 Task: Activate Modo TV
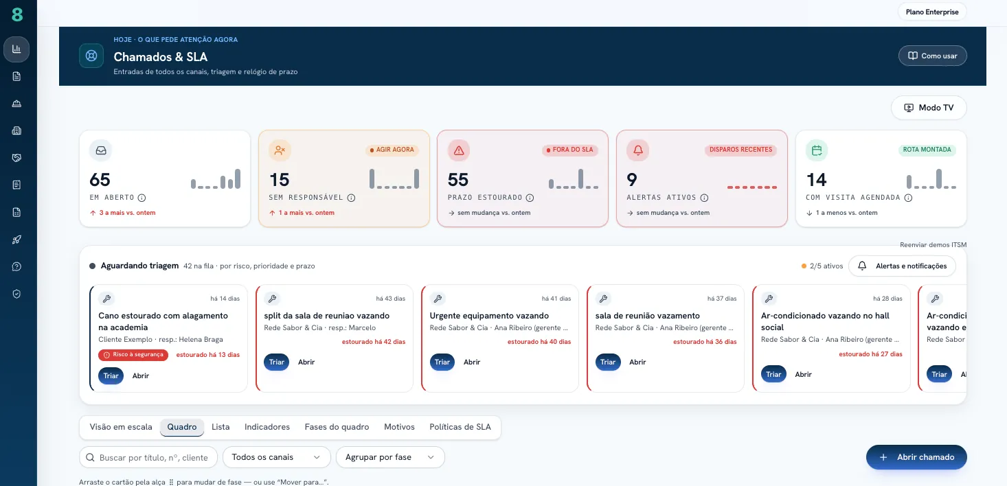929,108
